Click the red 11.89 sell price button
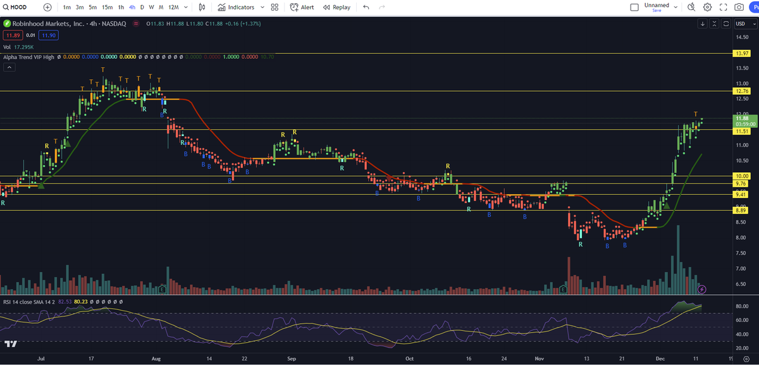This screenshot has height=365, width=759. [13, 35]
